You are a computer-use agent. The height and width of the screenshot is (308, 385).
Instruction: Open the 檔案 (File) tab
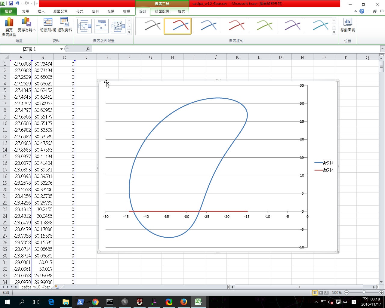pos(8,11)
